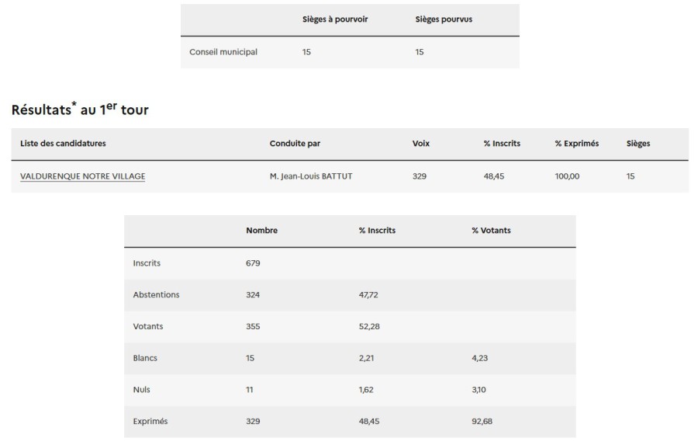Click the Inscrits row label
Screen dimensions: 698x445
147,263
